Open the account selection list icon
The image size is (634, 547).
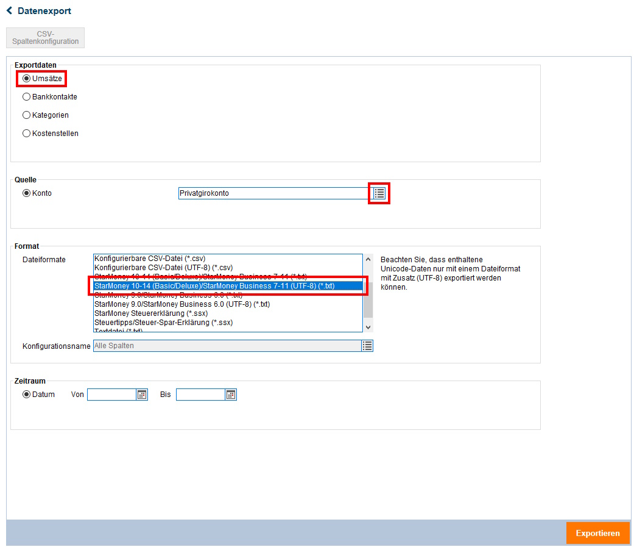pyautogui.click(x=379, y=193)
